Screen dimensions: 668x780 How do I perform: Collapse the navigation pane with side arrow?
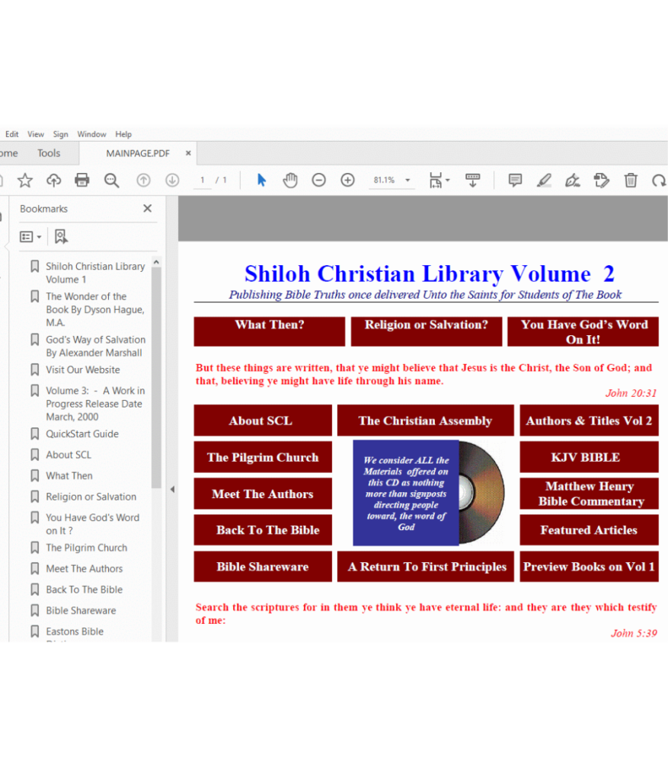pyautogui.click(x=172, y=489)
